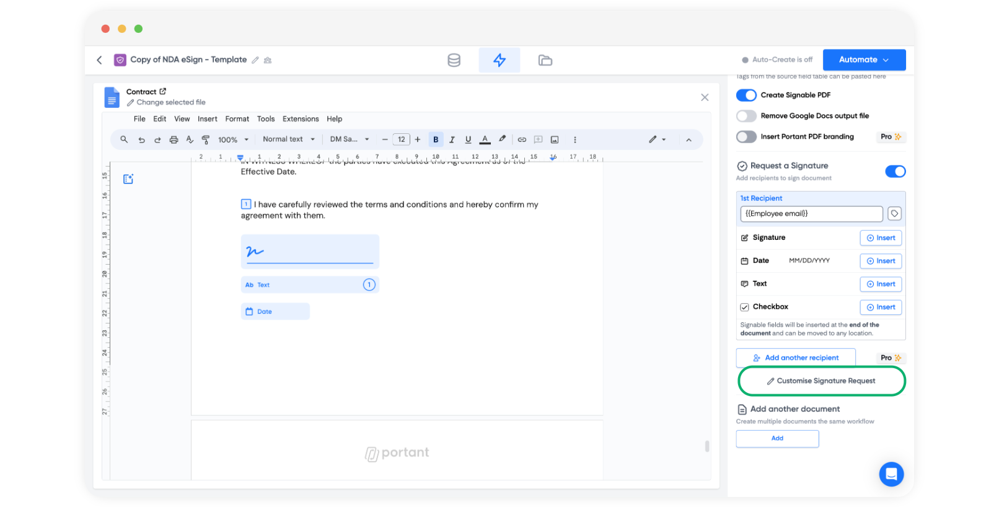Open the Extensions menu
999x507 pixels.
click(301, 119)
